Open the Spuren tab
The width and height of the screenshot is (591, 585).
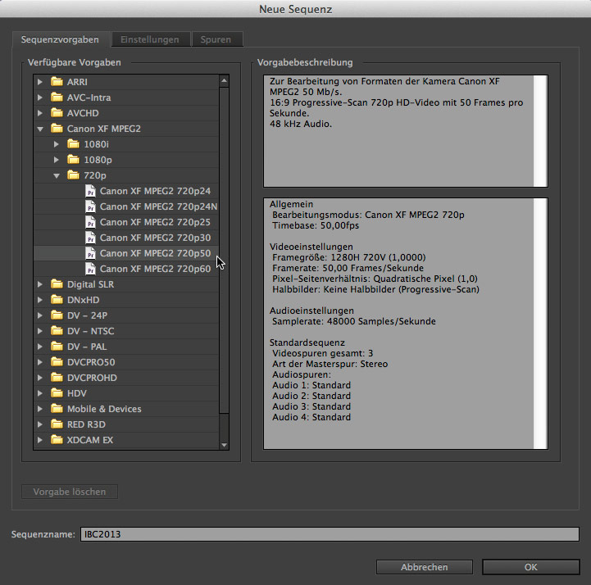tap(216, 39)
